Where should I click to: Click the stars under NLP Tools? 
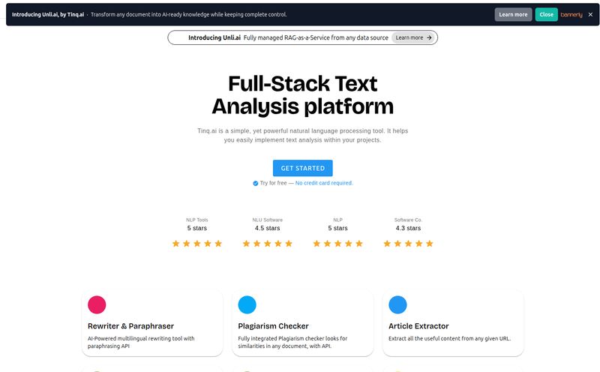[197, 244]
